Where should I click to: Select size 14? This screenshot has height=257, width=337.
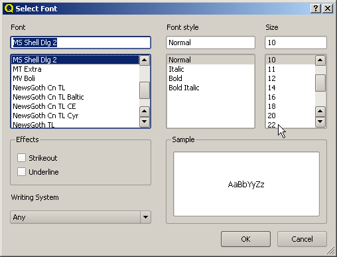(x=291, y=88)
